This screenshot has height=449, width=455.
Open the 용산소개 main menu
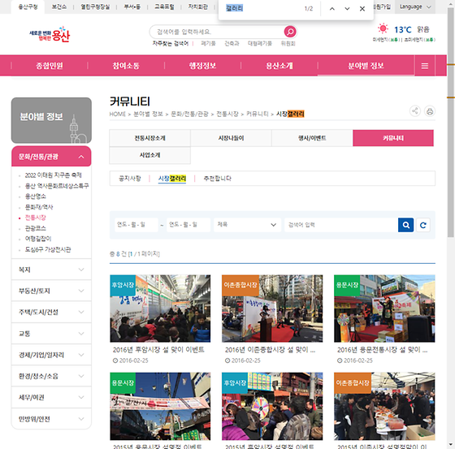click(279, 66)
